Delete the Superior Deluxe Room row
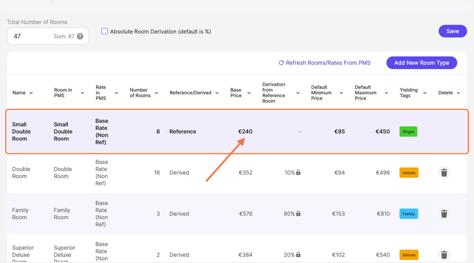This screenshot has width=474, height=263. point(444,255)
